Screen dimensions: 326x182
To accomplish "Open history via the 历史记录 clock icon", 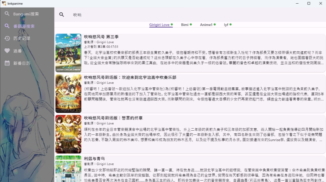I will point(7,38).
